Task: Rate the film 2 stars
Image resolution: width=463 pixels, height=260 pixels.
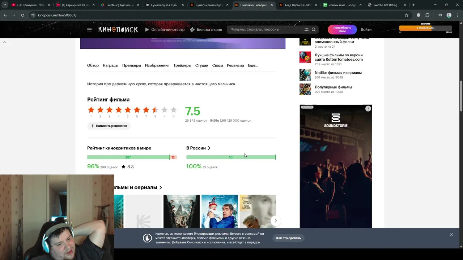Action: (x=100, y=110)
